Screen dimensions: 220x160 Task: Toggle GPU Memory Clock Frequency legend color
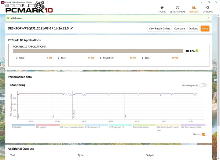click(x=169, y=125)
